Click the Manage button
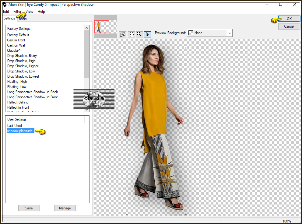Screen dimensions: 302x224 (x=65, y=208)
